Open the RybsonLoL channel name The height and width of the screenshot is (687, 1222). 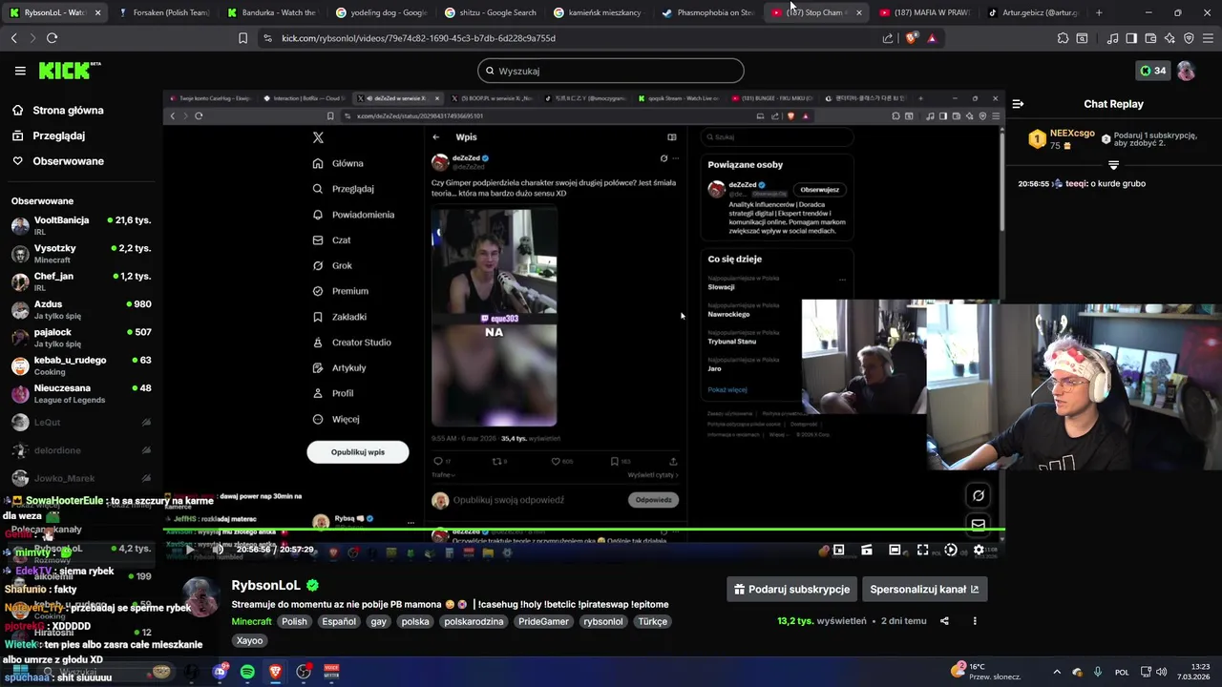pos(265,585)
